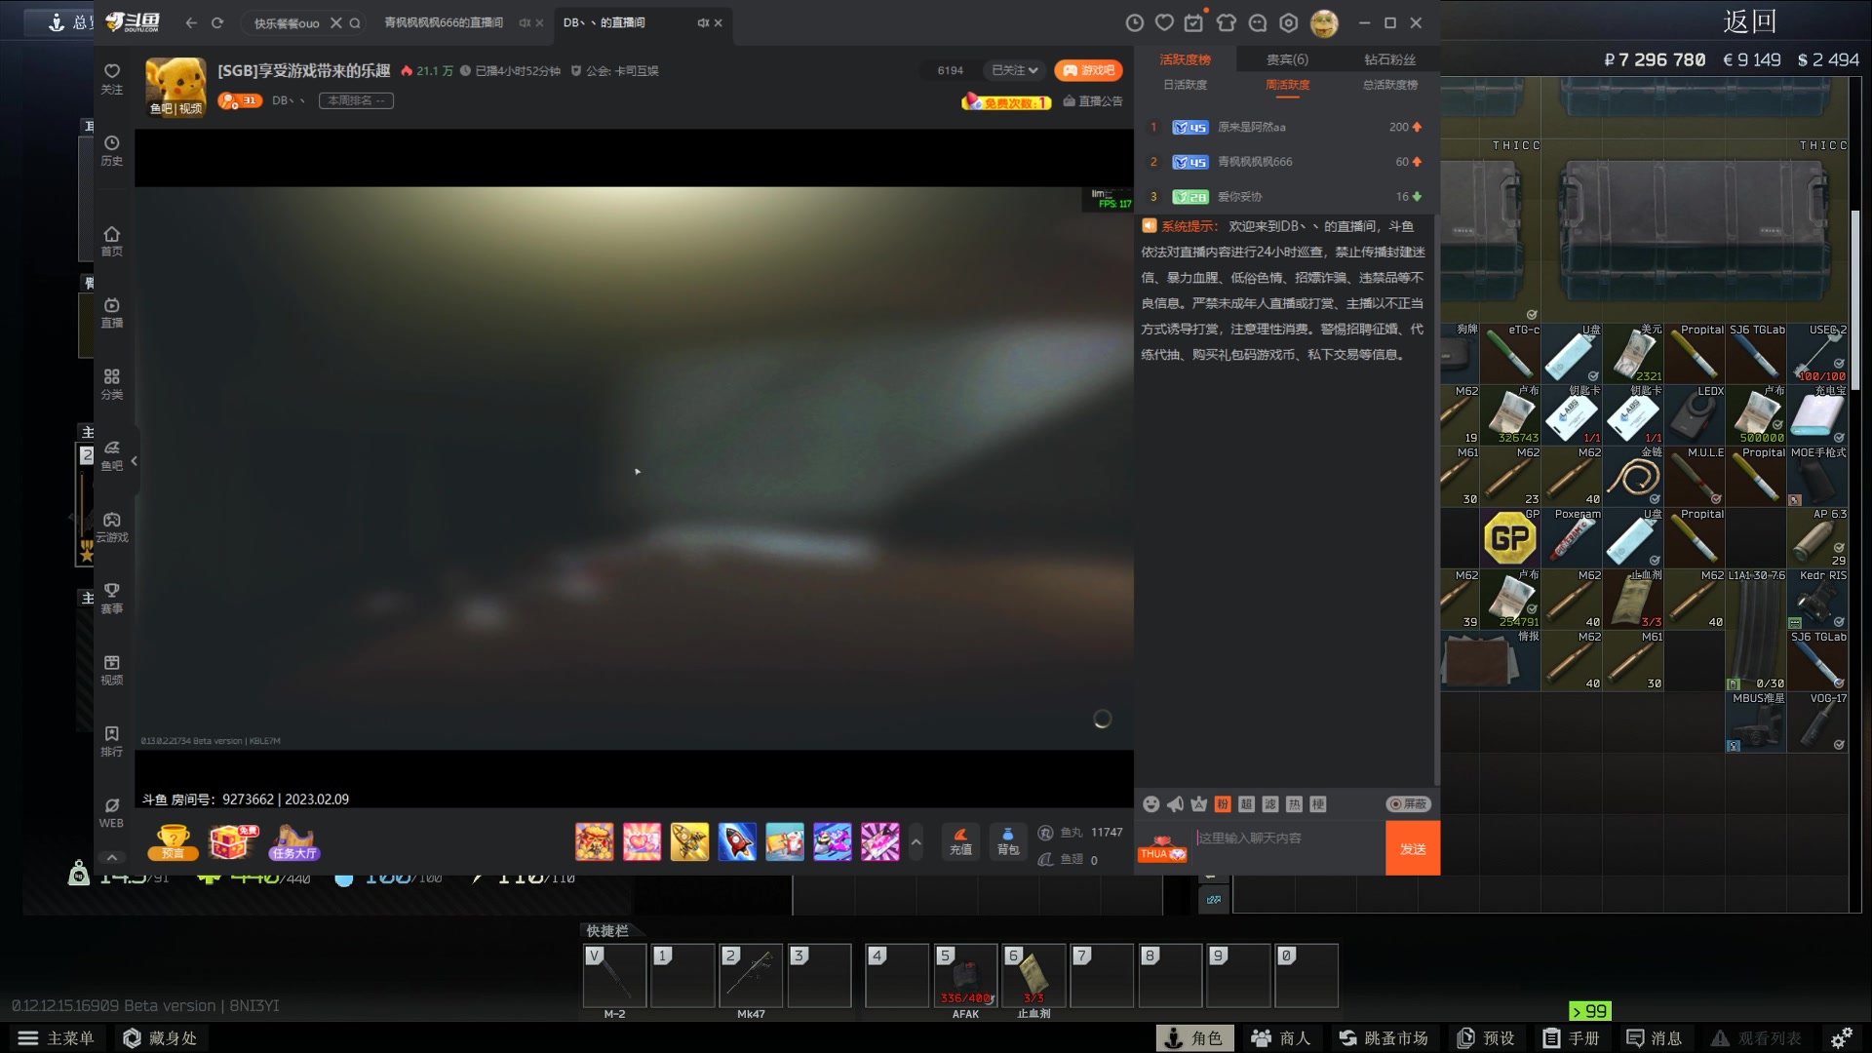The height and width of the screenshot is (1053, 1872).
Task: Open the hexagon settings icon in the title bar
Action: [x=1289, y=22]
